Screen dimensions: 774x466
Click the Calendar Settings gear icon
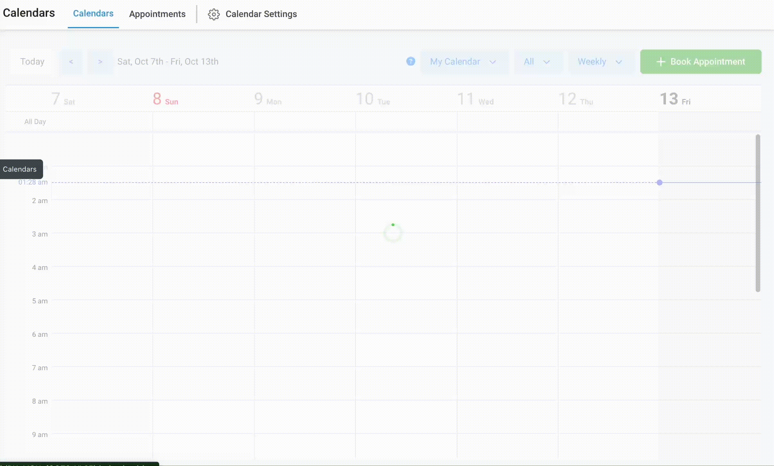point(213,14)
